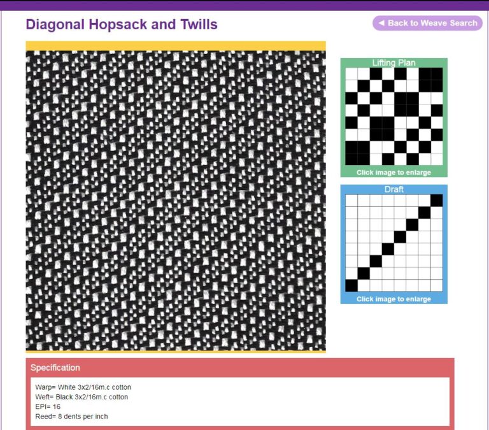Select the 'Warp= White 3x2/16m.c cotton' line
Viewport: 489px width, 430px height.
(x=83, y=387)
